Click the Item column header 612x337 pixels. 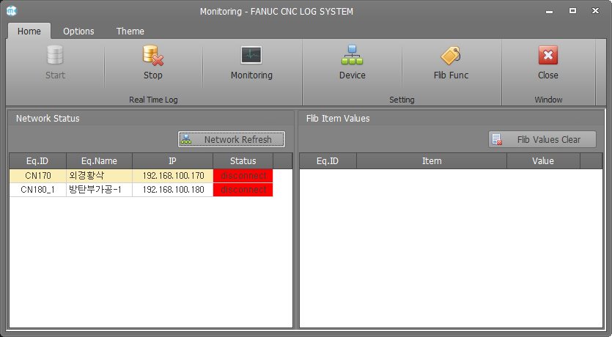pyautogui.click(x=432, y=160)
